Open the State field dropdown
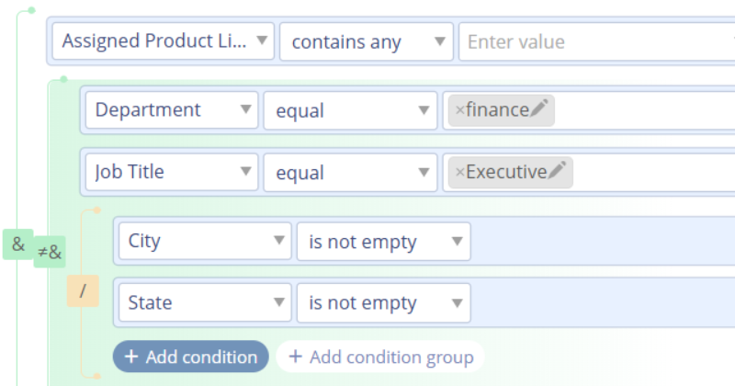 (205, 302)
